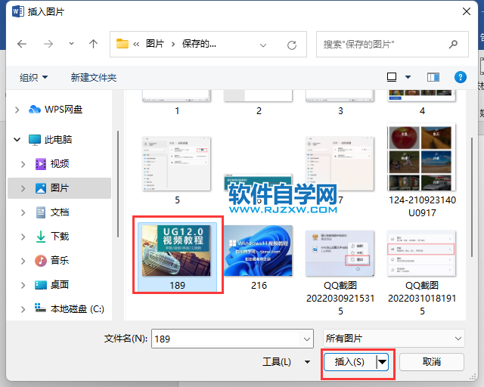Open the insert button dropdown arrow
The image size is (484, 387).
383,362
